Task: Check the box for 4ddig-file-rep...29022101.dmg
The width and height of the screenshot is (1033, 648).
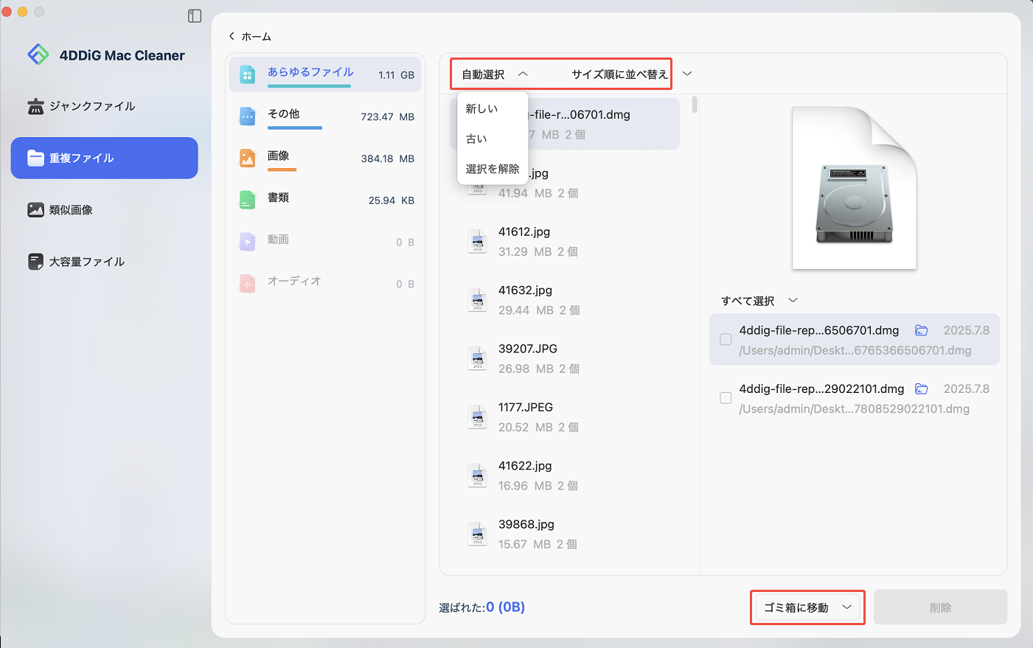Action: click(x=726, y=398)
